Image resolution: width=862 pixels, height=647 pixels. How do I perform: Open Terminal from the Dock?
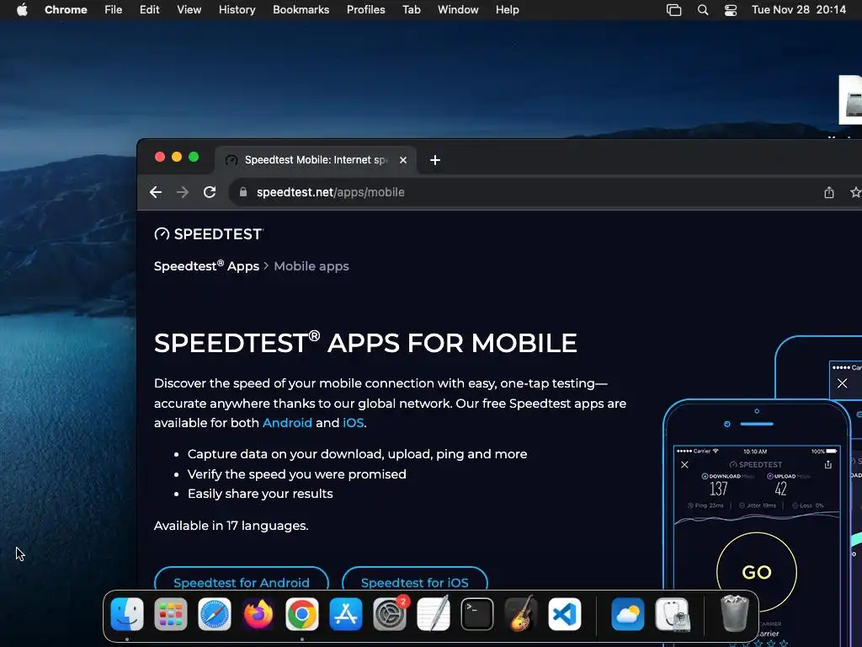(477, 613)
